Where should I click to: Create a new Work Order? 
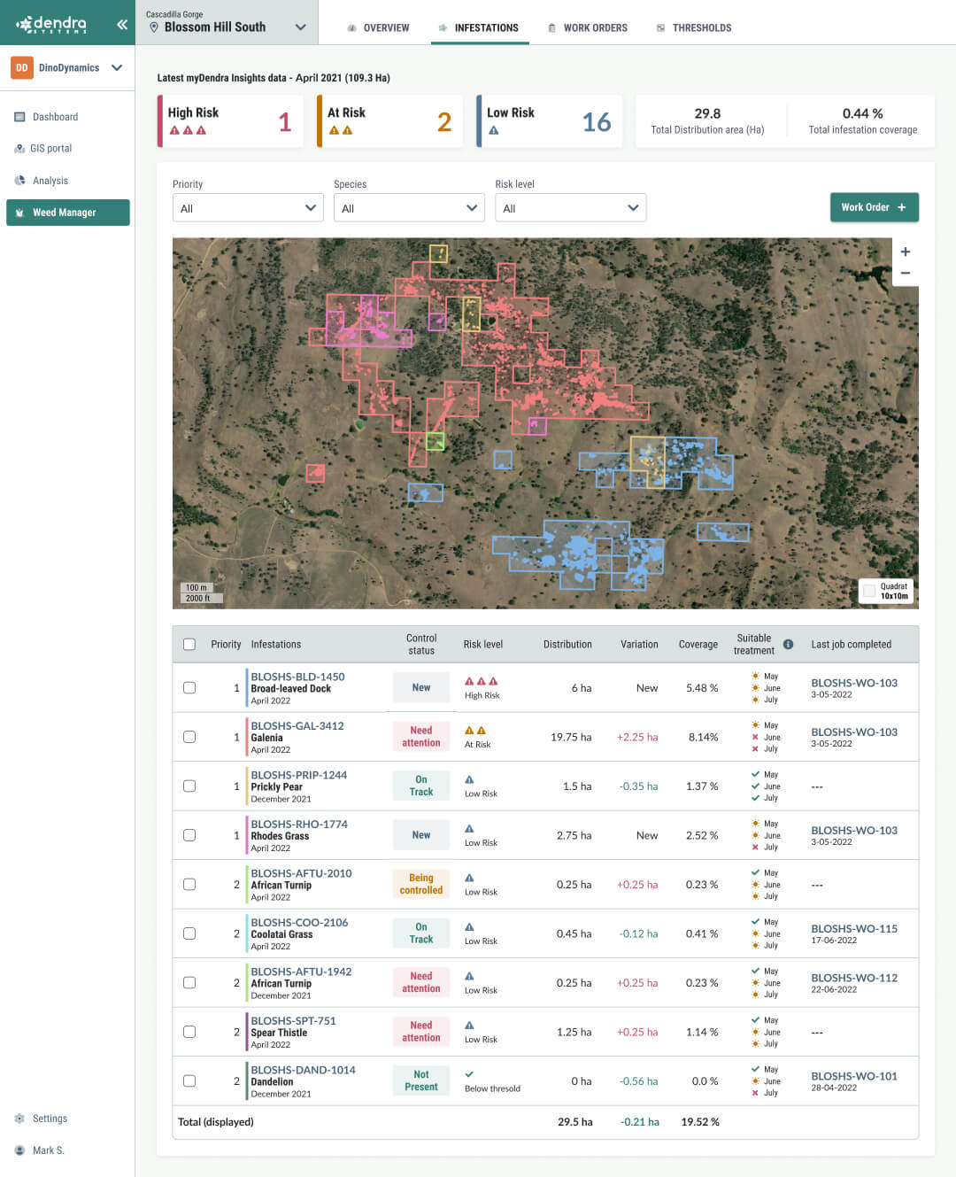[875, 207]
